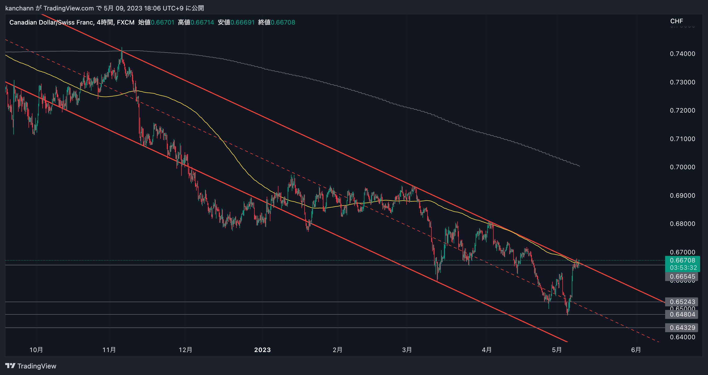Click the countdown timer 03:53:32
708x375 pixels.
coord(683,267)
